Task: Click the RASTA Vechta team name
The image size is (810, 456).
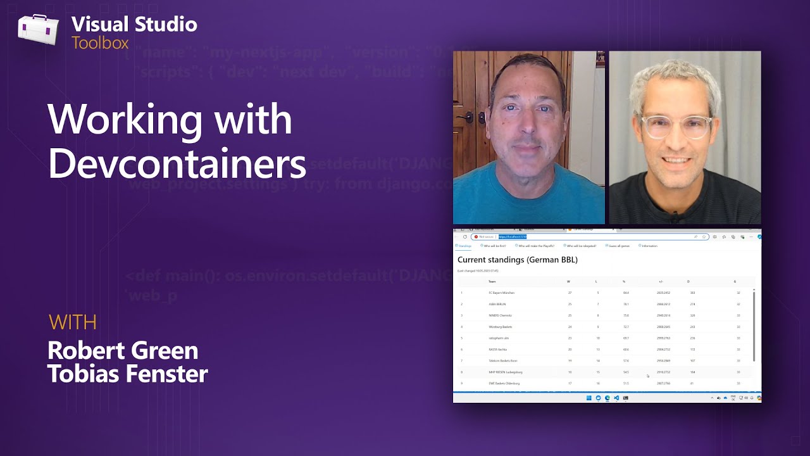Action: tap(498, 350)
